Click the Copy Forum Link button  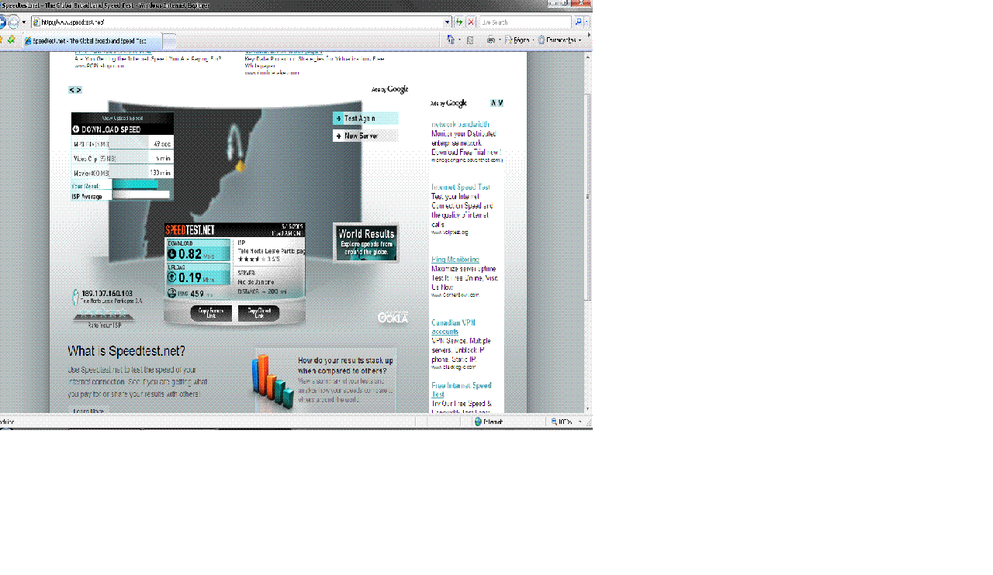[x=211, y=313]
